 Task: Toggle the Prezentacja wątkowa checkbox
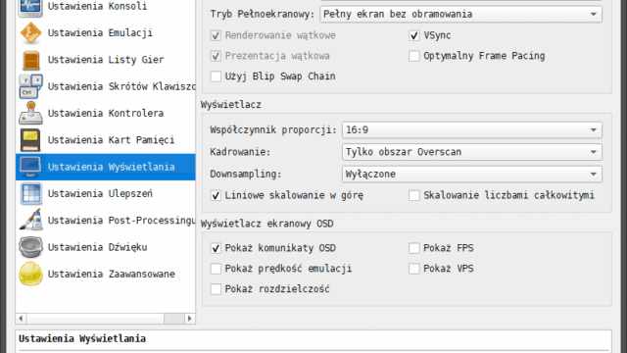coord(216,56)
